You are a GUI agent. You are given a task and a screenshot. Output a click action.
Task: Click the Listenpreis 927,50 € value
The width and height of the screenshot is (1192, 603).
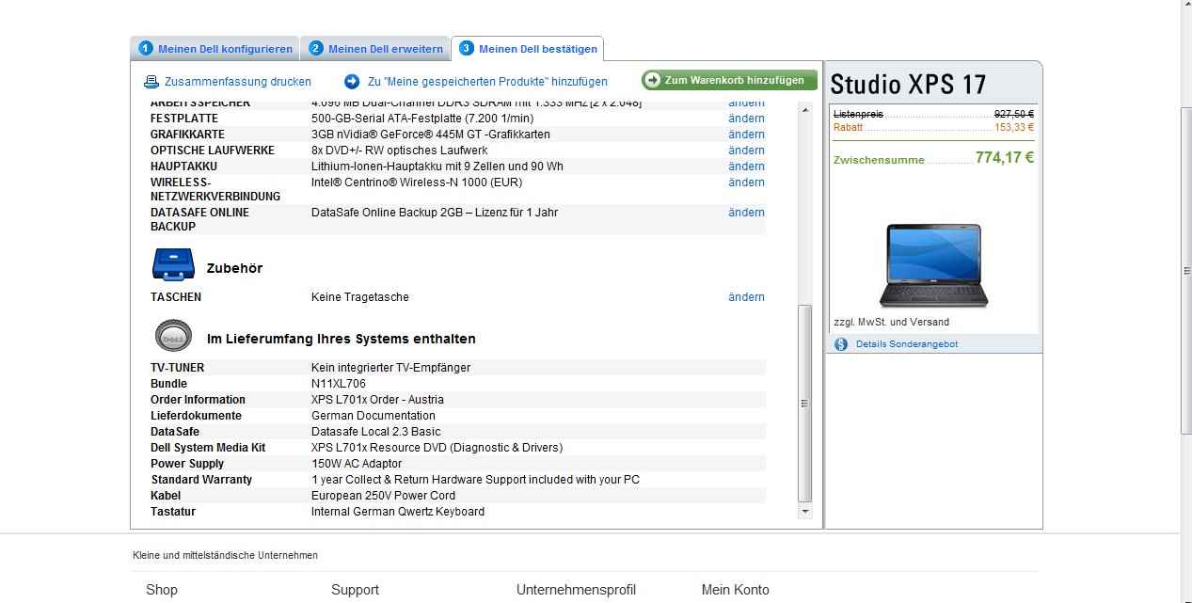click(x=1014, y=114)
